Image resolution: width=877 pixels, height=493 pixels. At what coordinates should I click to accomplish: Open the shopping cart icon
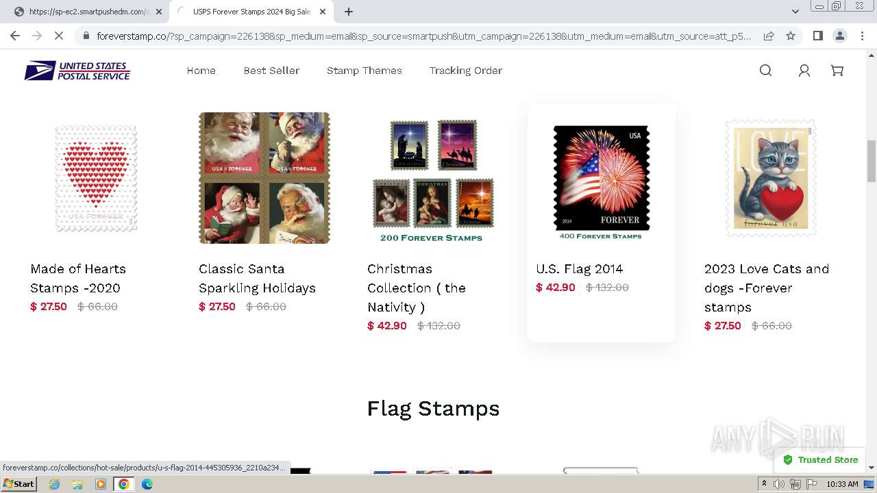[x=837, y=71]
